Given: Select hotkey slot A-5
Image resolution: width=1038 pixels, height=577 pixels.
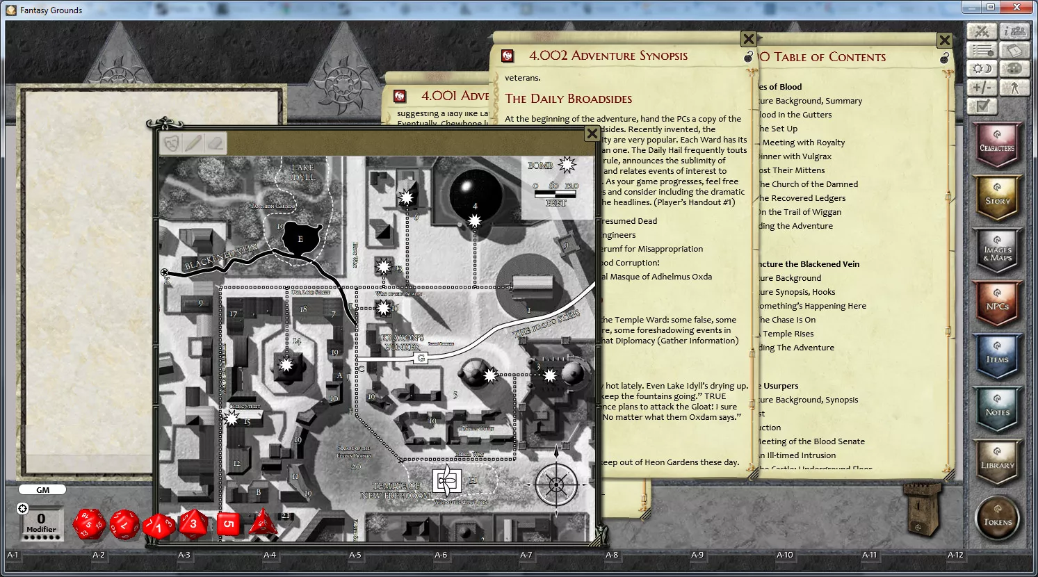Looking at the screenshot, I should [x=355, y=555].
